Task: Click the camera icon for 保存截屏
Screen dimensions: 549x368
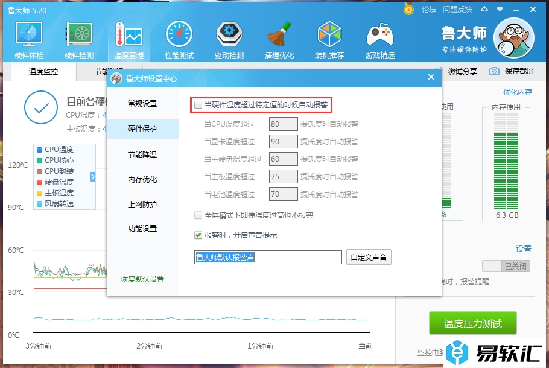Action: point(494,71)
